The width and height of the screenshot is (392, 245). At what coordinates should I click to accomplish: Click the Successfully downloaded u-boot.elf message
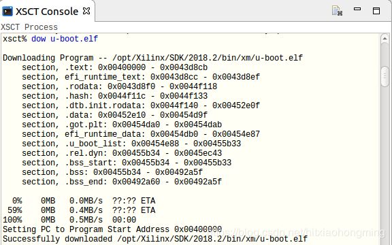tap(155, 239)
